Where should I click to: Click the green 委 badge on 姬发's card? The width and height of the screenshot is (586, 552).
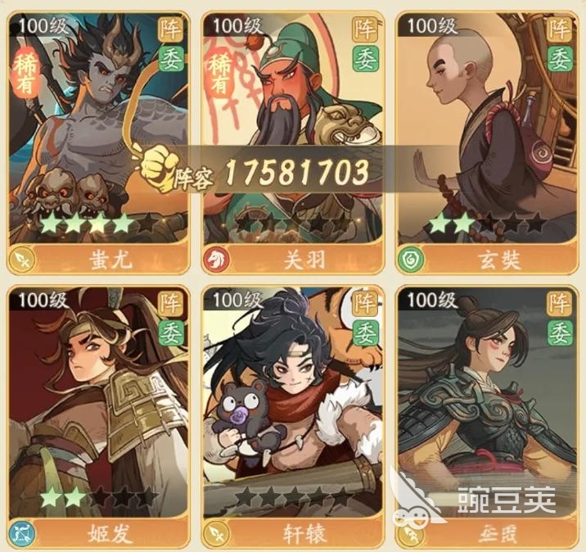170,333
